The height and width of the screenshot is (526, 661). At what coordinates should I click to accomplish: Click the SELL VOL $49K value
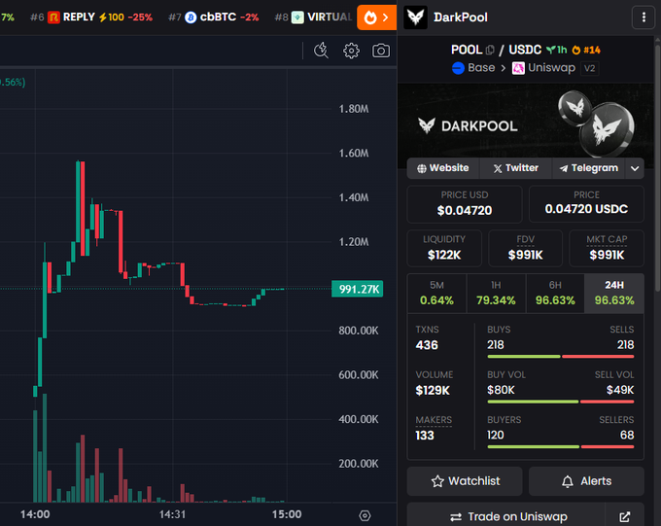(x=620, y=390)
